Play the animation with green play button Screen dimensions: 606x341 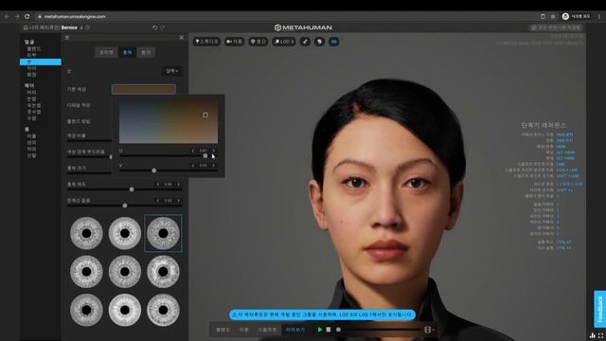point(320,330)
